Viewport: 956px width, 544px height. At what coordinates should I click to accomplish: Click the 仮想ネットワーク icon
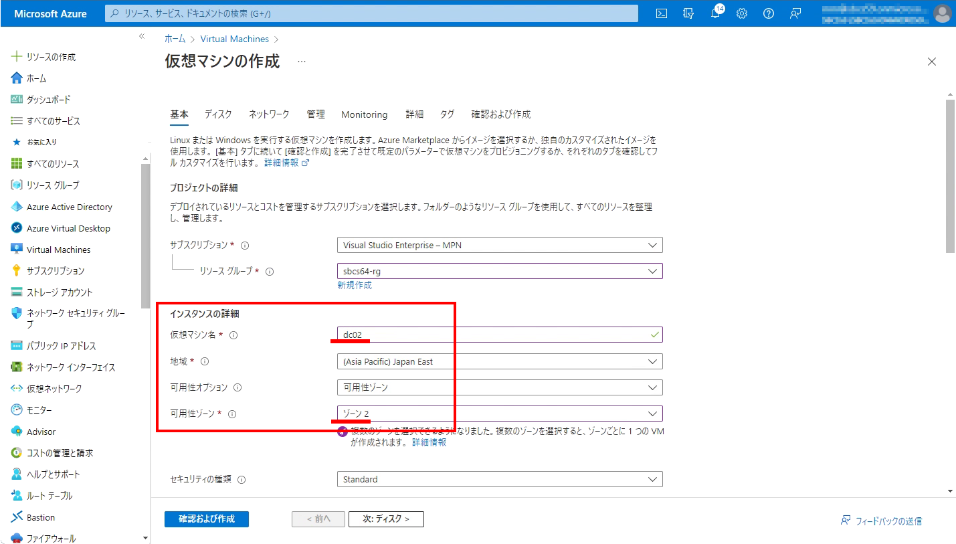(17, 389)
